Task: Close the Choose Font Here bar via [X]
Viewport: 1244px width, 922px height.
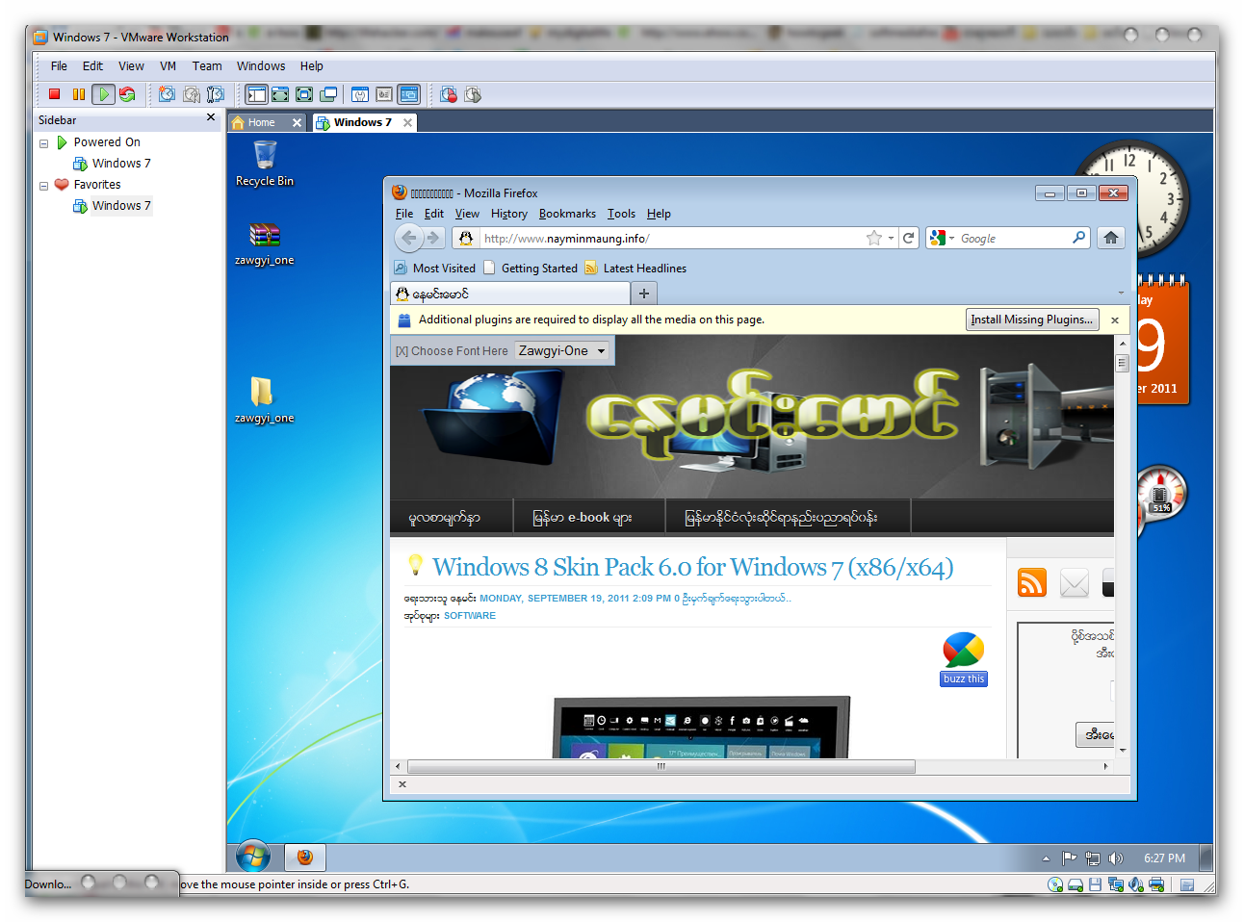Action: tap(402, 351)
